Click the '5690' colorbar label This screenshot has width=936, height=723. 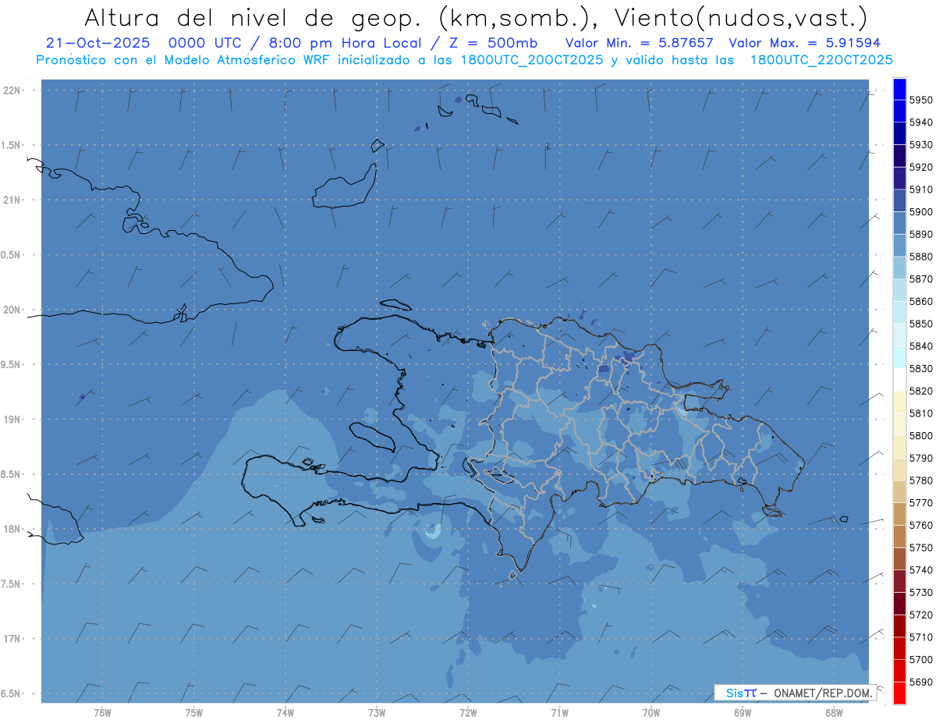921,682
